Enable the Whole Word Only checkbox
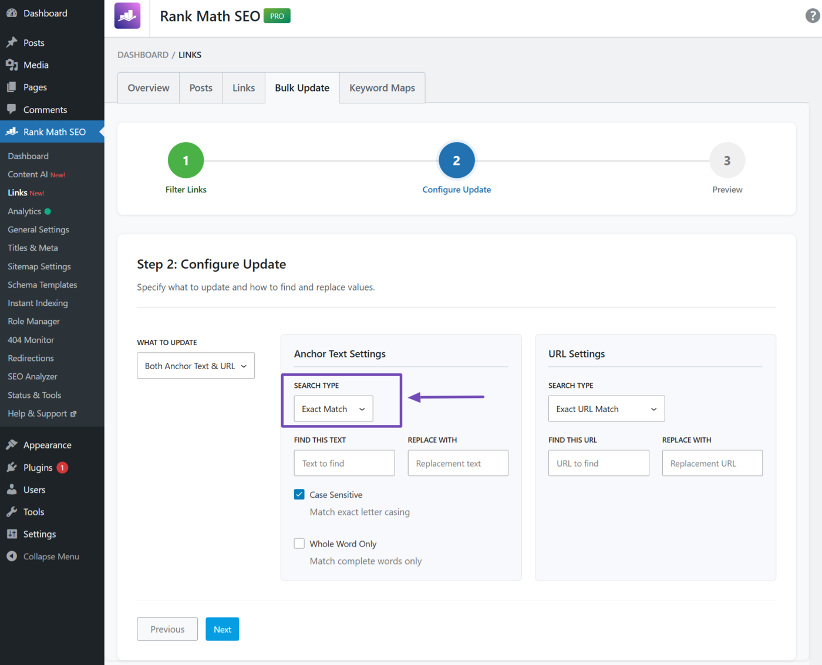The width and height of the screenshot is (822, 665). click(x=299, y=544)
